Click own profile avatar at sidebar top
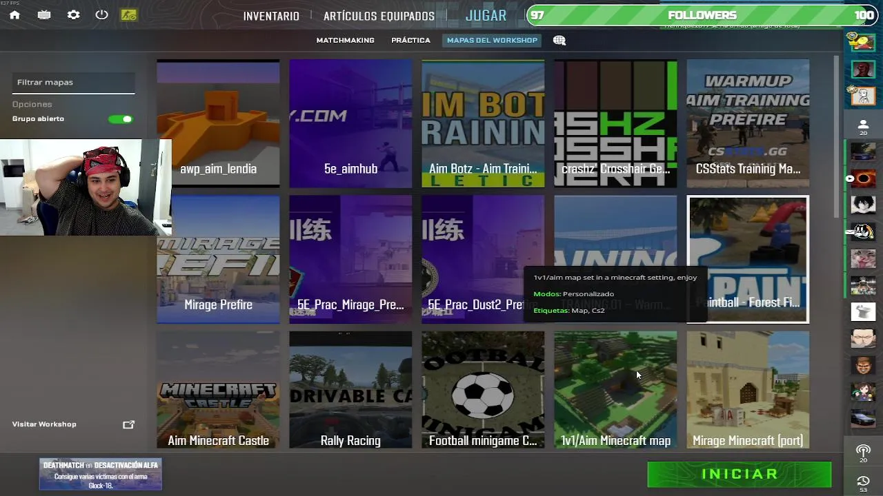This screenshot has height=496, width=883. coord(862,41)
